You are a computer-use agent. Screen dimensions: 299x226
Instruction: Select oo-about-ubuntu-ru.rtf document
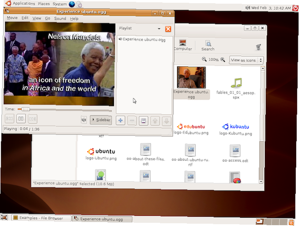coord(190,155)
